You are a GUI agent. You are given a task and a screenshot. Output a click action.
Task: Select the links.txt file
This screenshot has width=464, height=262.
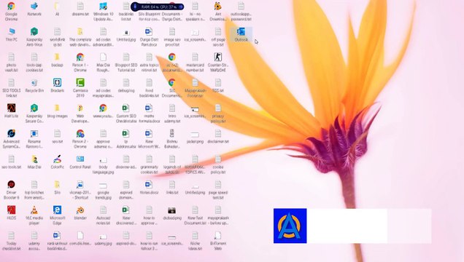pyautogui.click(x=172, y=187)
